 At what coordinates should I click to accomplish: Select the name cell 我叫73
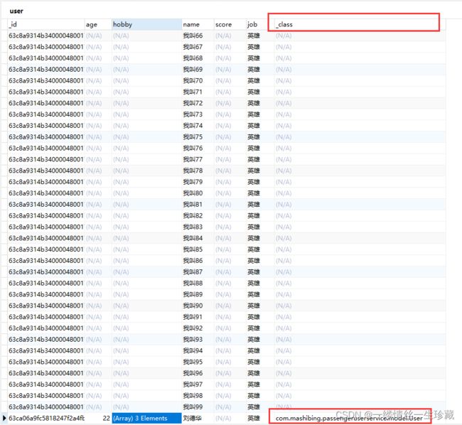198,114
